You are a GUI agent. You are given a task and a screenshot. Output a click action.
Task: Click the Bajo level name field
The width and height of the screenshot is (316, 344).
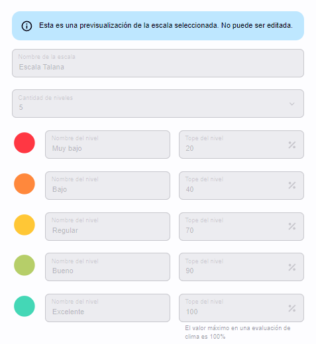107,185
